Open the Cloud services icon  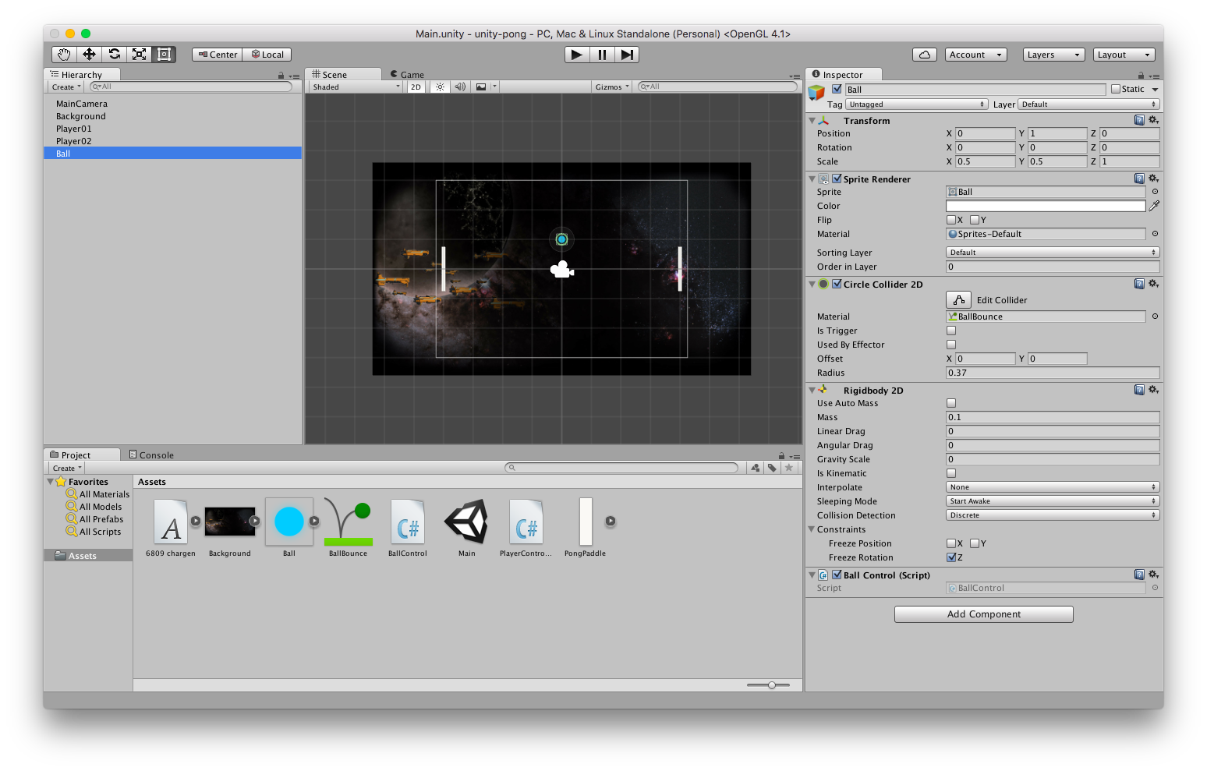coord(924,55)
